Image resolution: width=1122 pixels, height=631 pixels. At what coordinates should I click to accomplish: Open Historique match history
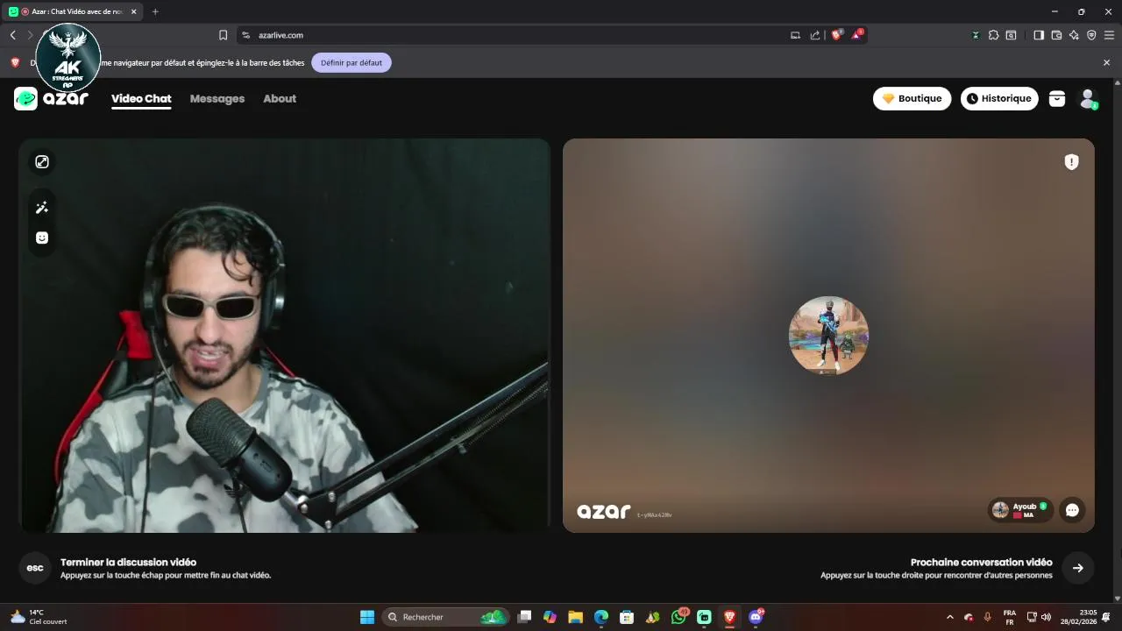click(999, 99)
